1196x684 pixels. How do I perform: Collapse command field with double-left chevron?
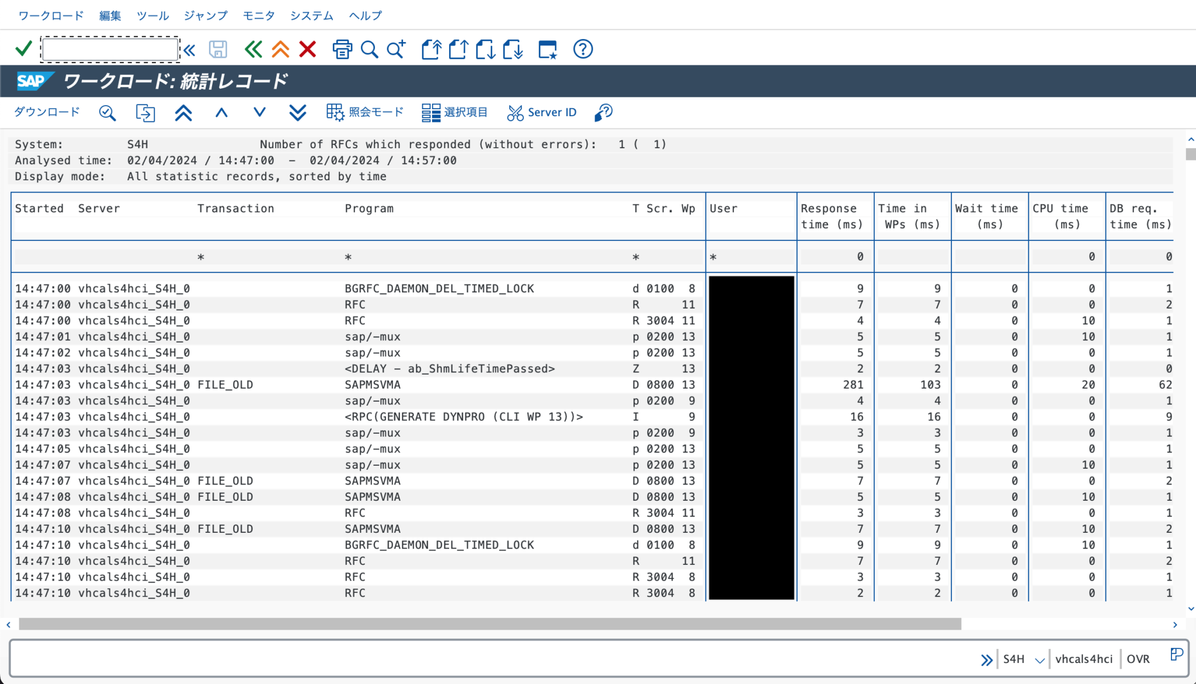189,50
